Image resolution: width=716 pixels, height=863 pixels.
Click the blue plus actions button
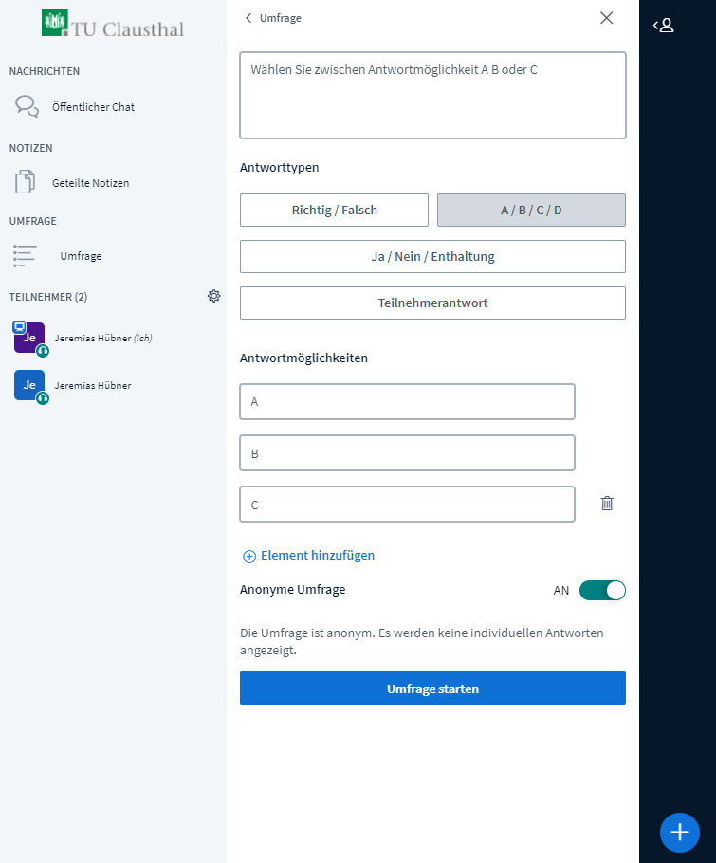tap(679, 832)
